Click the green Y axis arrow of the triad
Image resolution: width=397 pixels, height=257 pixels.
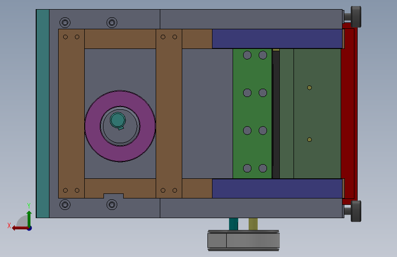(x=29, y=219)
